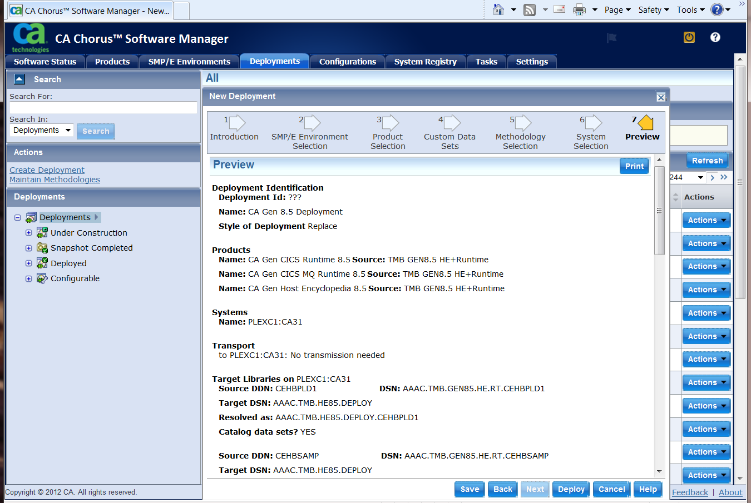Expand the Deployed node
Image resolution: width=751 pixels, height=503 pixels.
(x=29, y=263)
